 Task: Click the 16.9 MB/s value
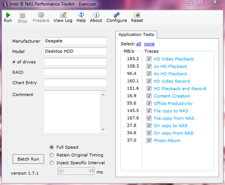click(x=132, y=96)
